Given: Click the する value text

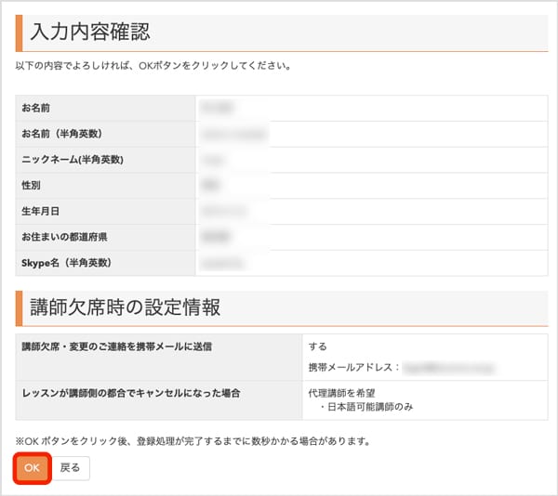Looking at the screenshot, I should pos(317,346).
